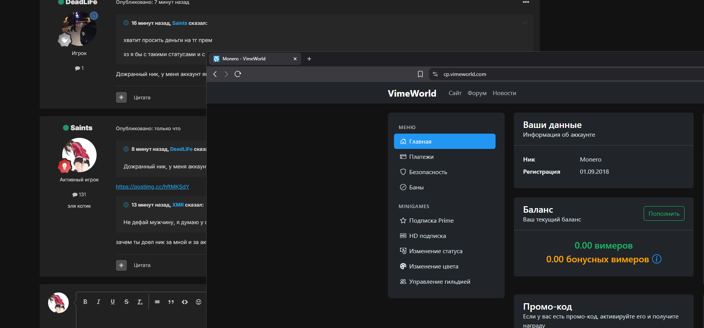The width and height of the screenshot is (704, 328).
Task: Click the 0.00 вимеров balance
Action: click(604, 245)
